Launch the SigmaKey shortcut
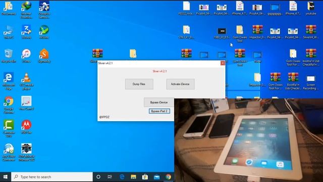323x182 pixels. pyautogui.click(x=44, y=56)
